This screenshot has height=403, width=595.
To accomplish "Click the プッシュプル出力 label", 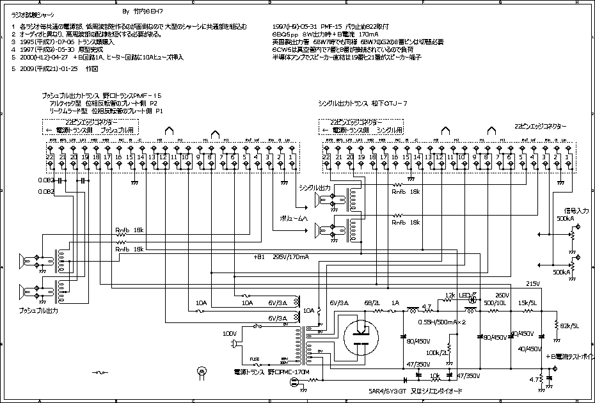I will [x=38, y=311].
